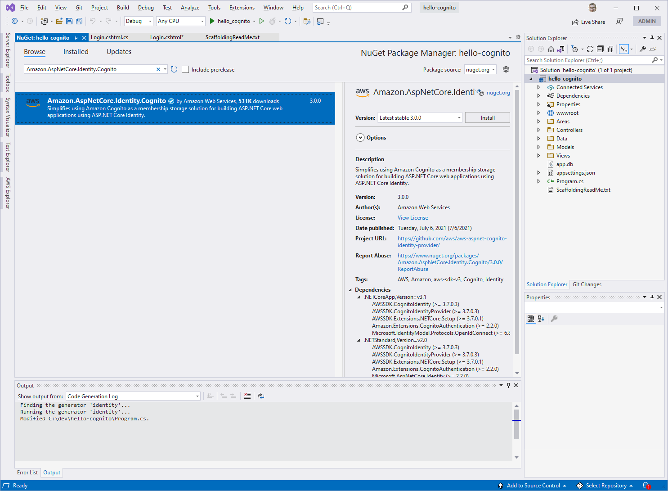This screenshot has height=491, width=668.
Task: Click the Install button
Action: (488, 118)
